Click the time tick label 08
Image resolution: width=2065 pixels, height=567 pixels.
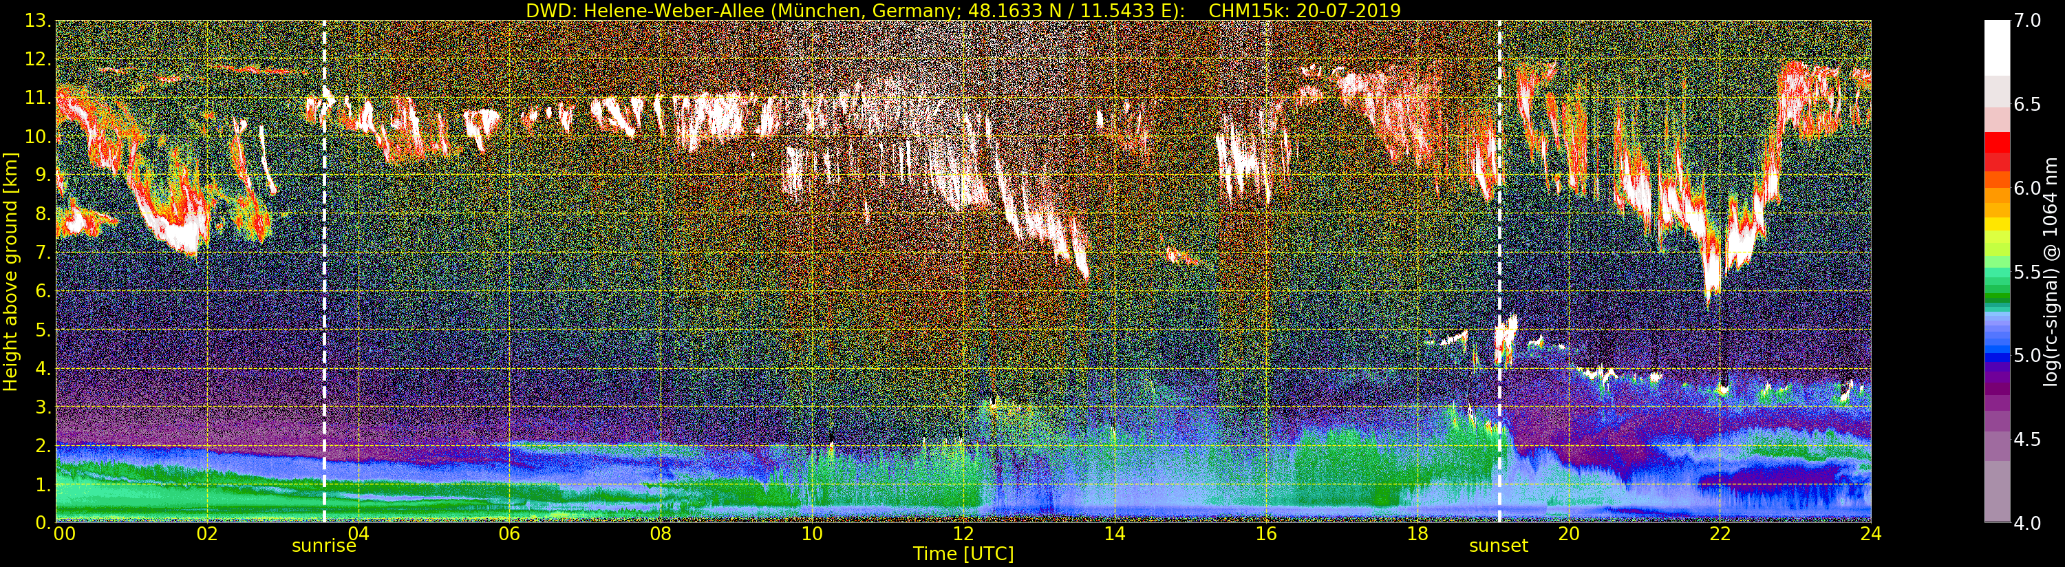(661, 533)
